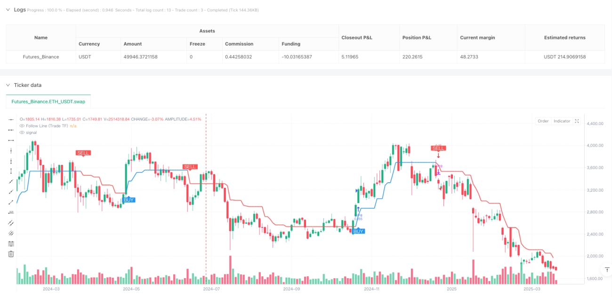Click the trash icon to delete drawings

pyautogui.click(x=11, y=254)
